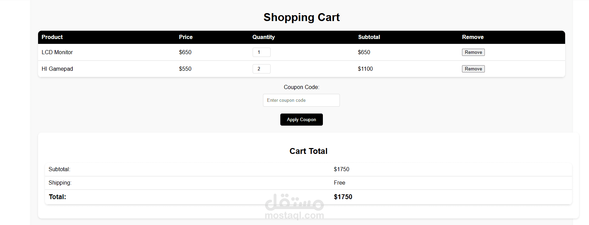This screenshot has height=225, width=589.
Task: Select the LCD Monitor product name
Action: (57, 52)
